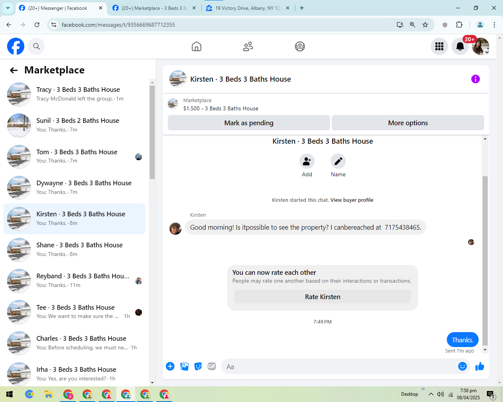Open the Groups icon in top navigation
The width and height of the screenshot is (503, 402).
tap(300, 46)
